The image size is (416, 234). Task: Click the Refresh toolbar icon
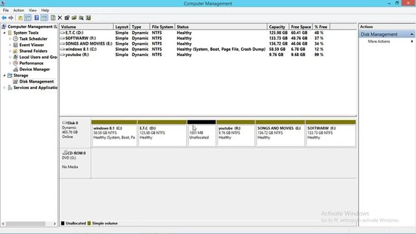pos(53,18)
